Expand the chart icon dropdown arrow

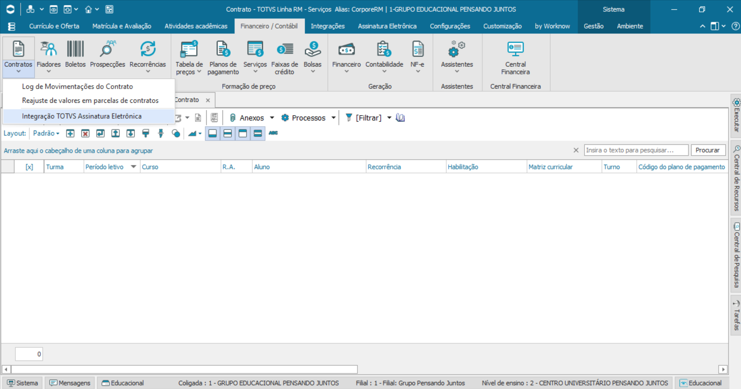(200, 134)
